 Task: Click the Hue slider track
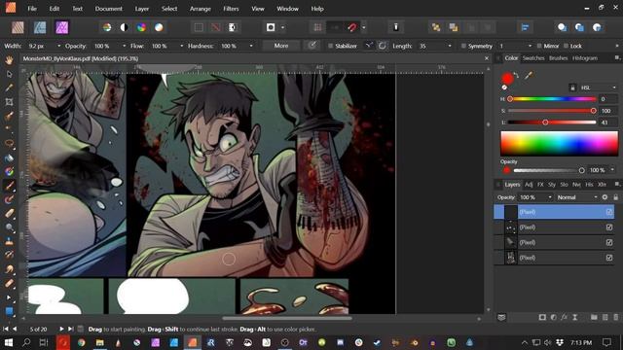pos(552,99)
